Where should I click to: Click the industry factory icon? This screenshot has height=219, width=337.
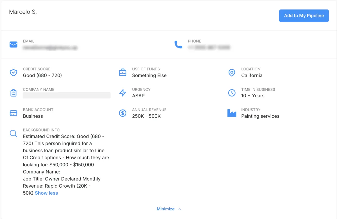click(x=232, y=113)
